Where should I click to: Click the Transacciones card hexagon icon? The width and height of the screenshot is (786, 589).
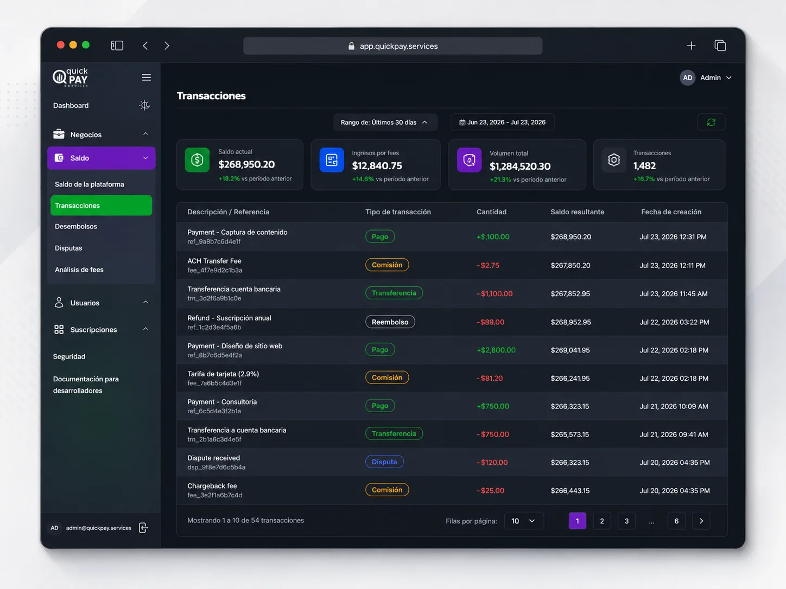pyautogui.click(x=614, y=160)
